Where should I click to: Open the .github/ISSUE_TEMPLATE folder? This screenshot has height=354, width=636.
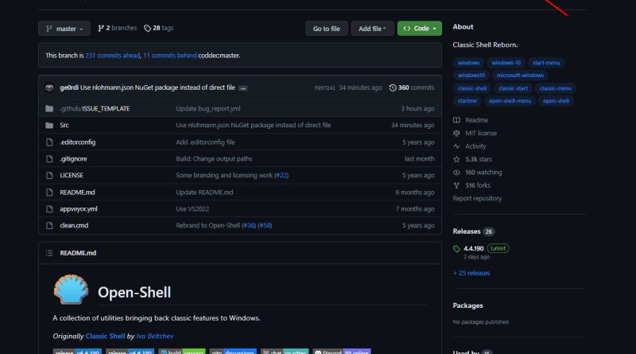pos(95,108)
